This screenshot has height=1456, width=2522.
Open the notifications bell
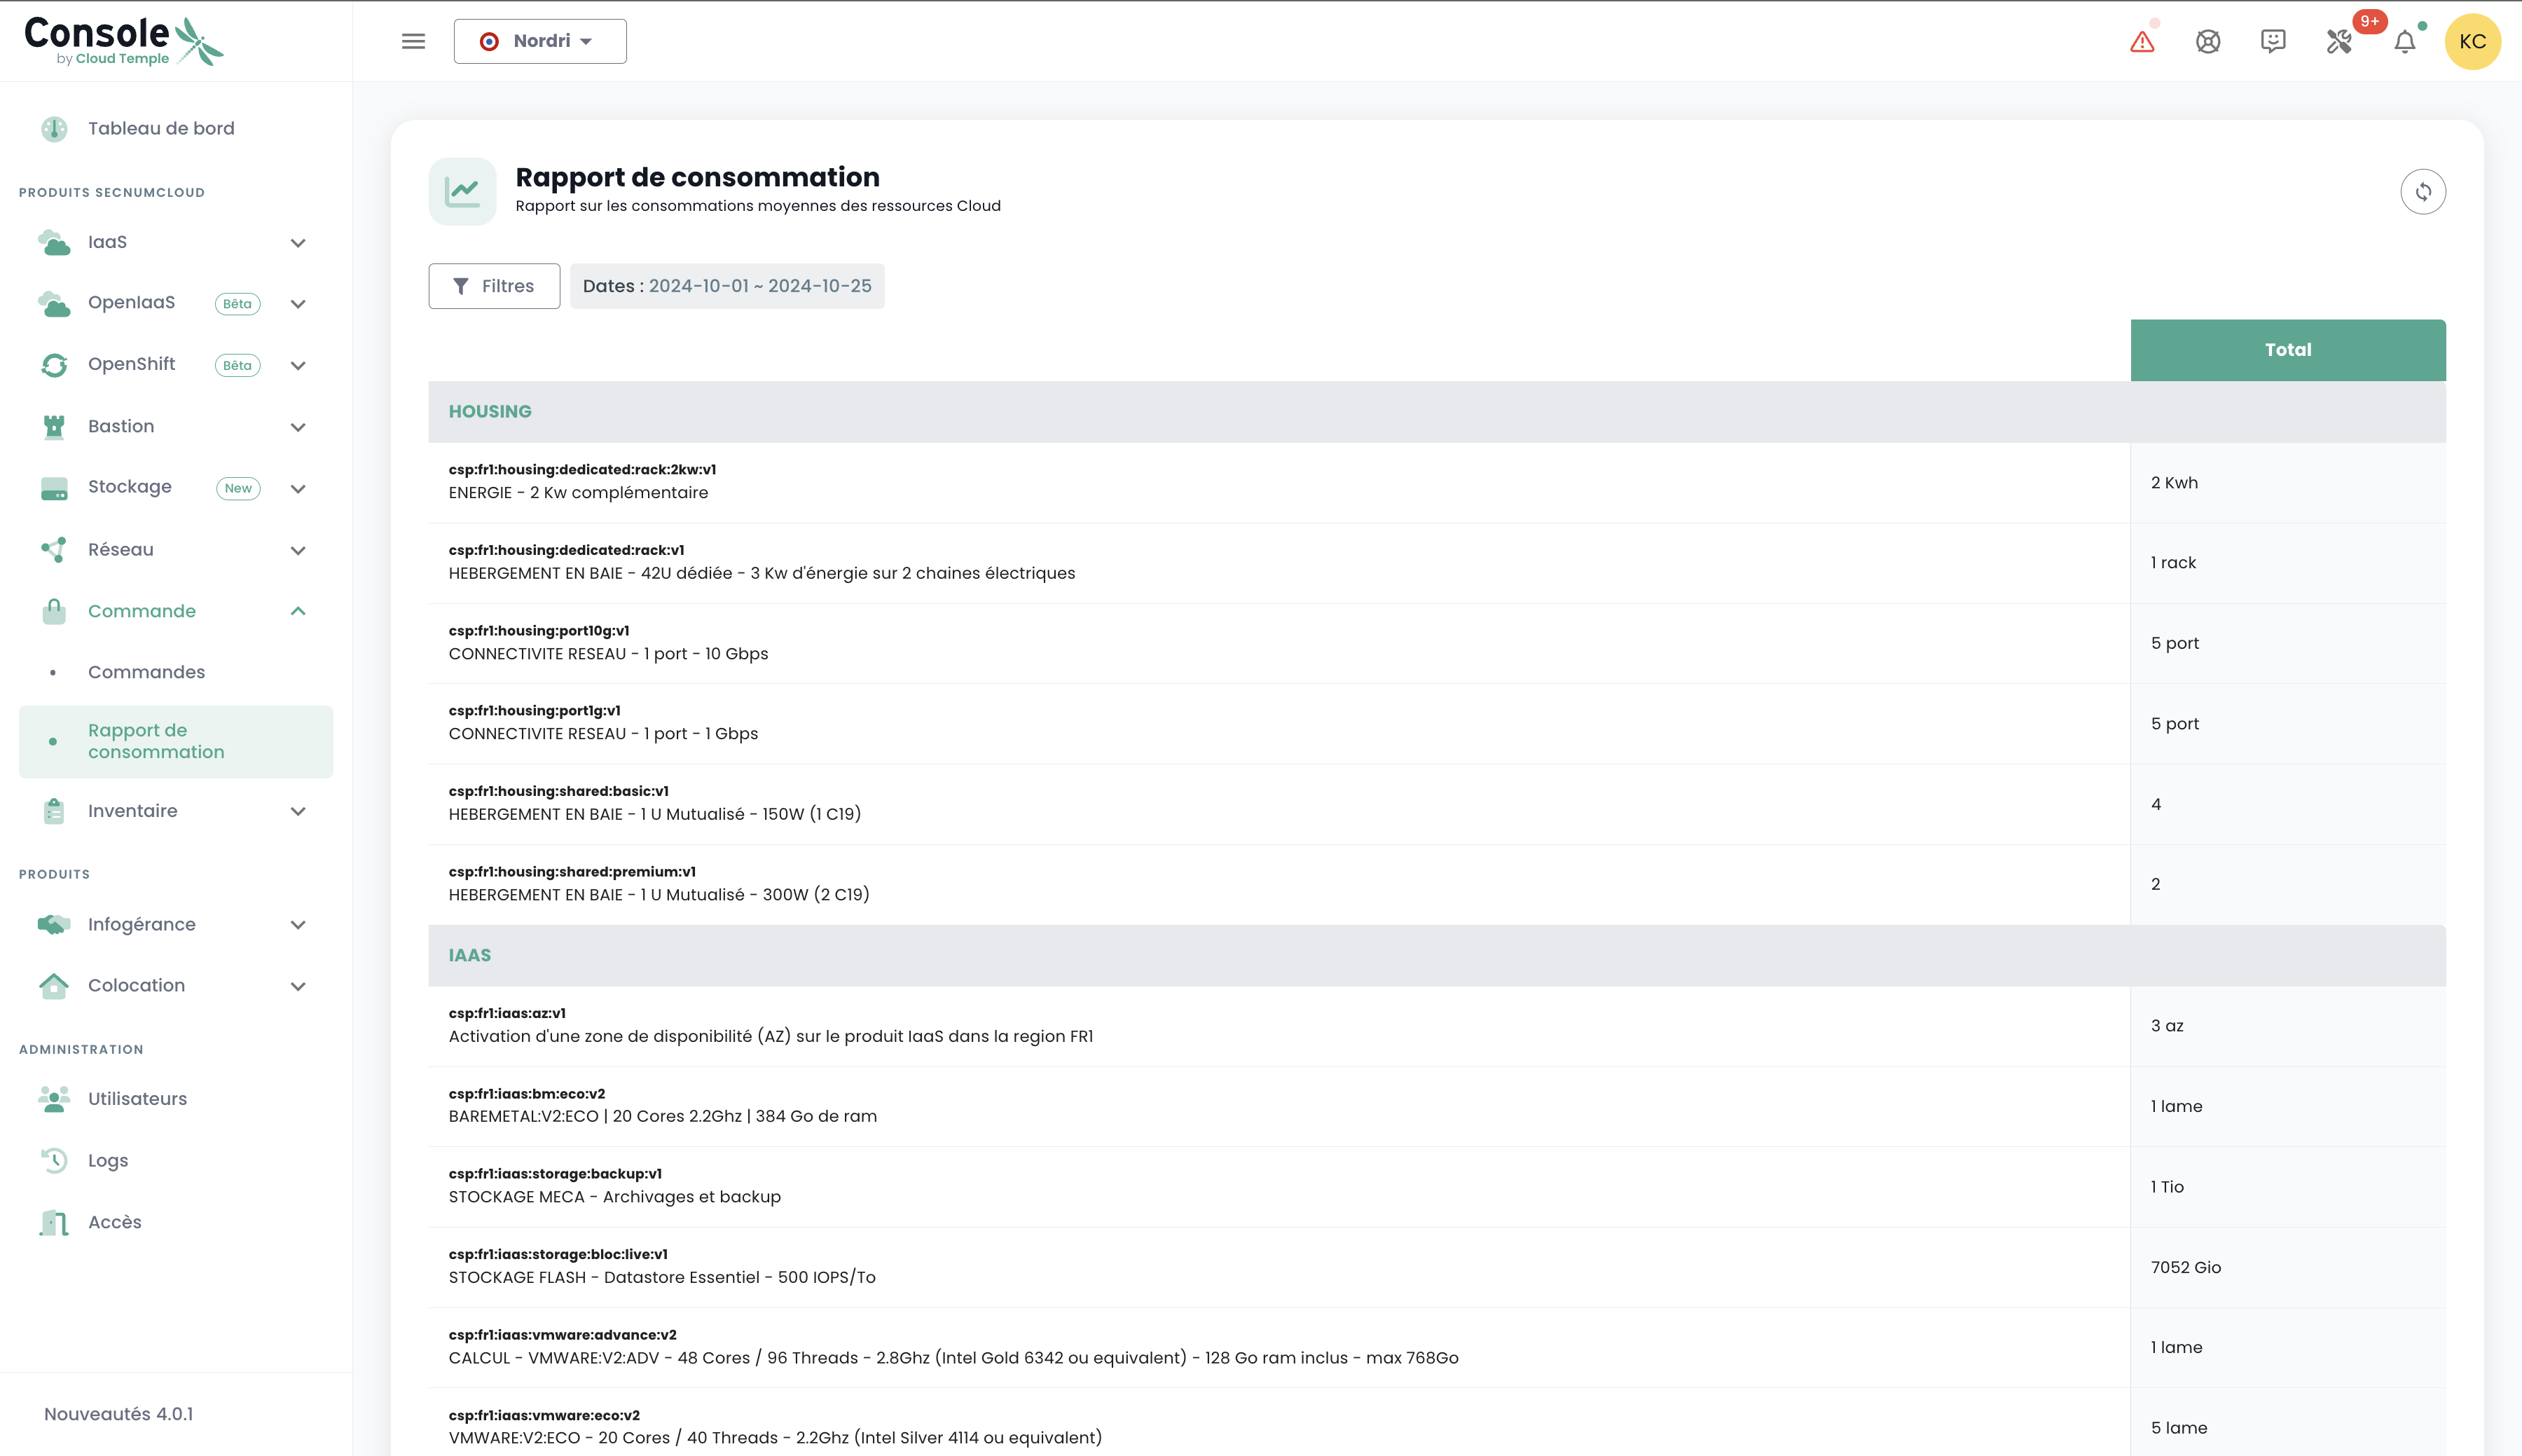[x=2405, y=42]
